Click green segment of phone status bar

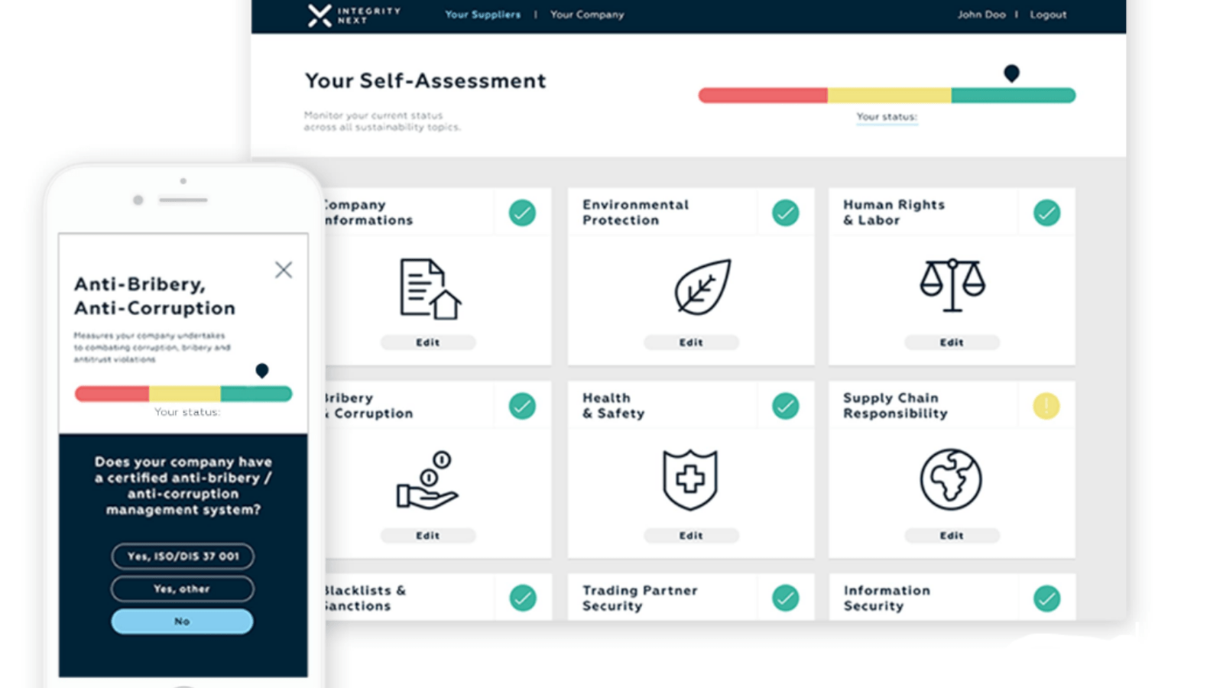coord(256,394)
